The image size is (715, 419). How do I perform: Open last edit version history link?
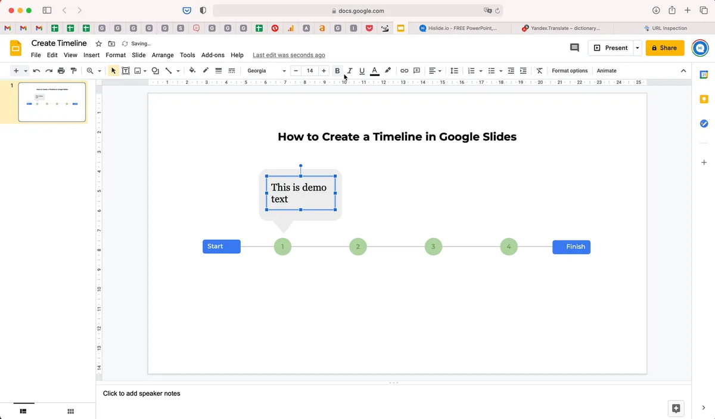click(289, 55)
